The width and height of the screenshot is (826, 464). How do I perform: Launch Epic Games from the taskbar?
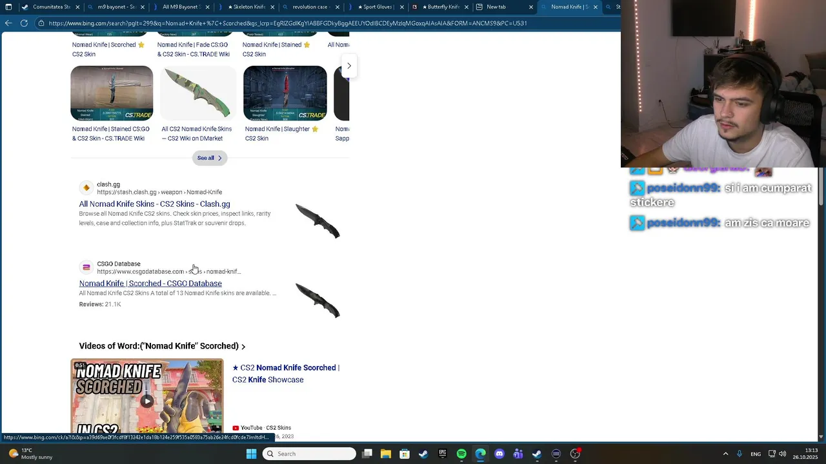click(x=443, y=454)
